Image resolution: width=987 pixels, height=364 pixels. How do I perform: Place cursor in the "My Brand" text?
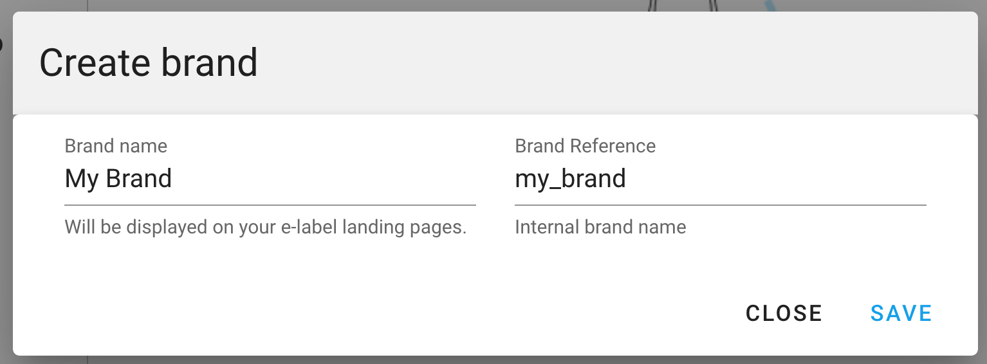(118, 179)
